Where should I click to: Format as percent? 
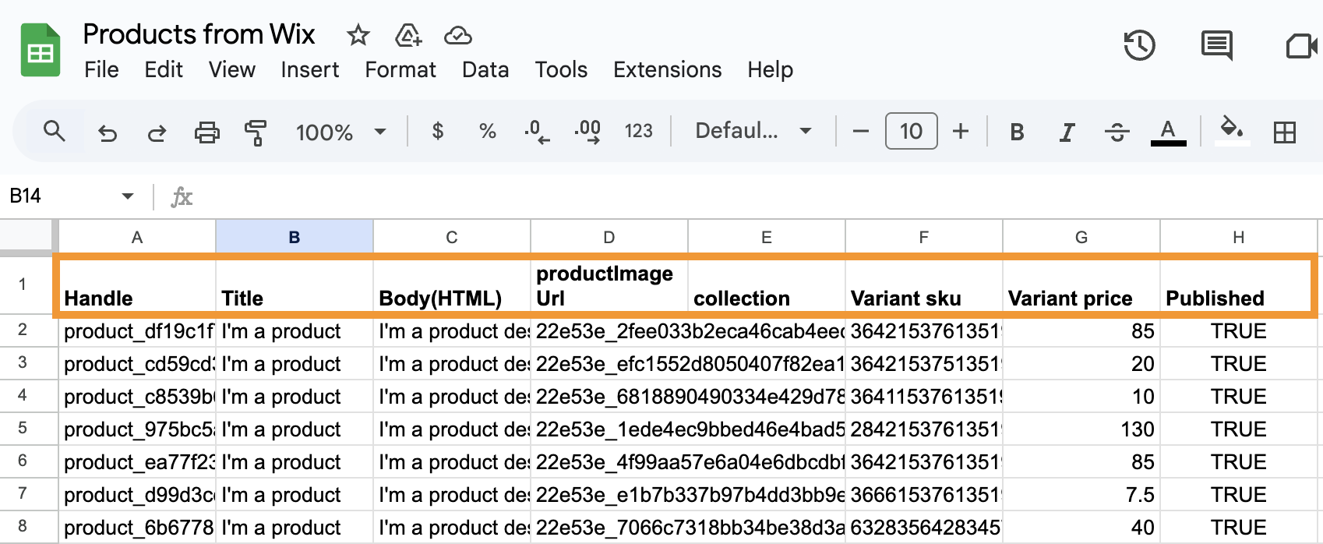click(488, 131)
